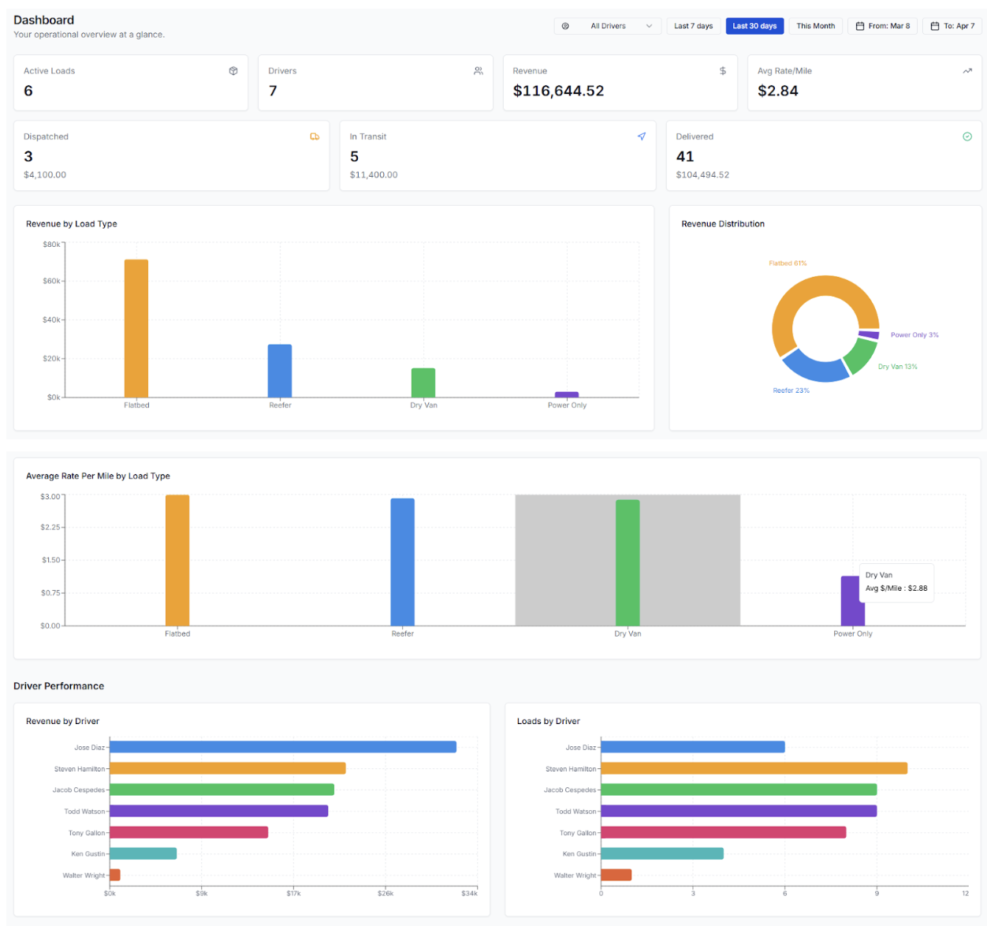Image resolution: width=987 pixels, height=926 pixels.
Task: Toggle the Last 30 days date filter
Action: click(x=754, y=25)
